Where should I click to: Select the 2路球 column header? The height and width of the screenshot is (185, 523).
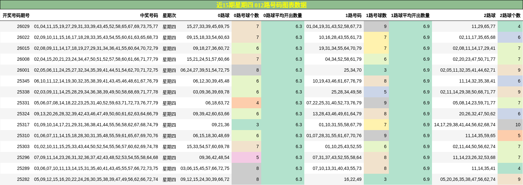point(490,15)
